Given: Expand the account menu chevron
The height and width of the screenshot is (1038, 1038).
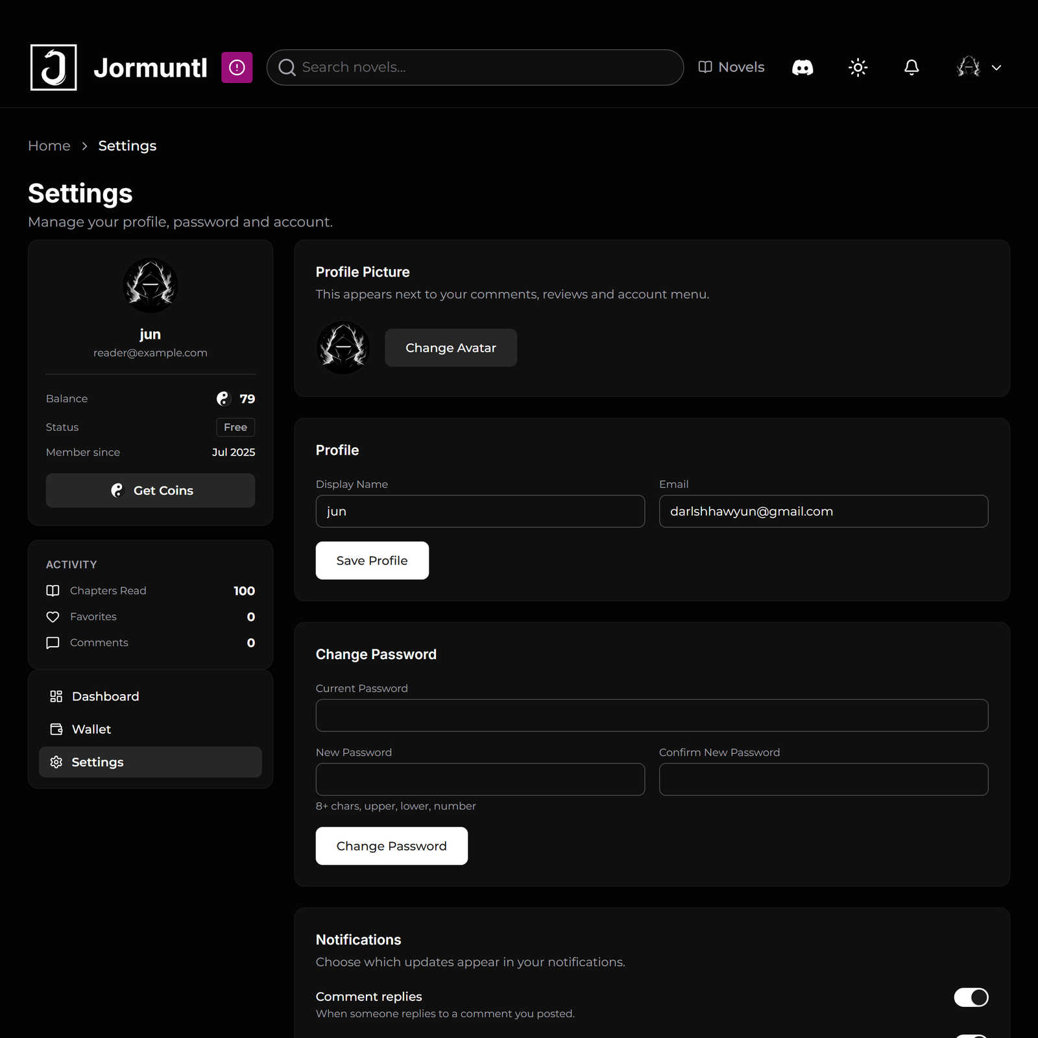Looking at the screenshot, I should tap(996, 67).
